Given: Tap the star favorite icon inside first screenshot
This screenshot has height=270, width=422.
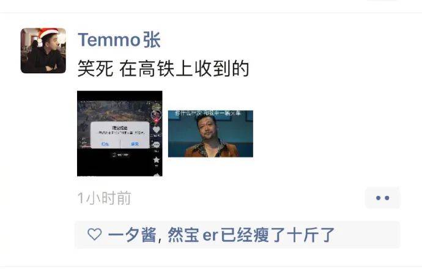Looking at the screenshot, I should 157,160.
